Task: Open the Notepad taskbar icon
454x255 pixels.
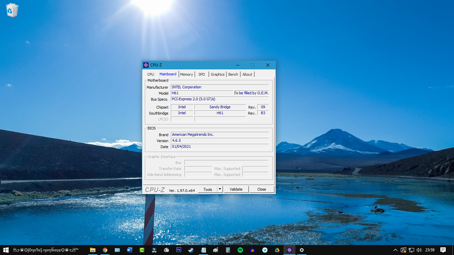Action: coord(203,250)
